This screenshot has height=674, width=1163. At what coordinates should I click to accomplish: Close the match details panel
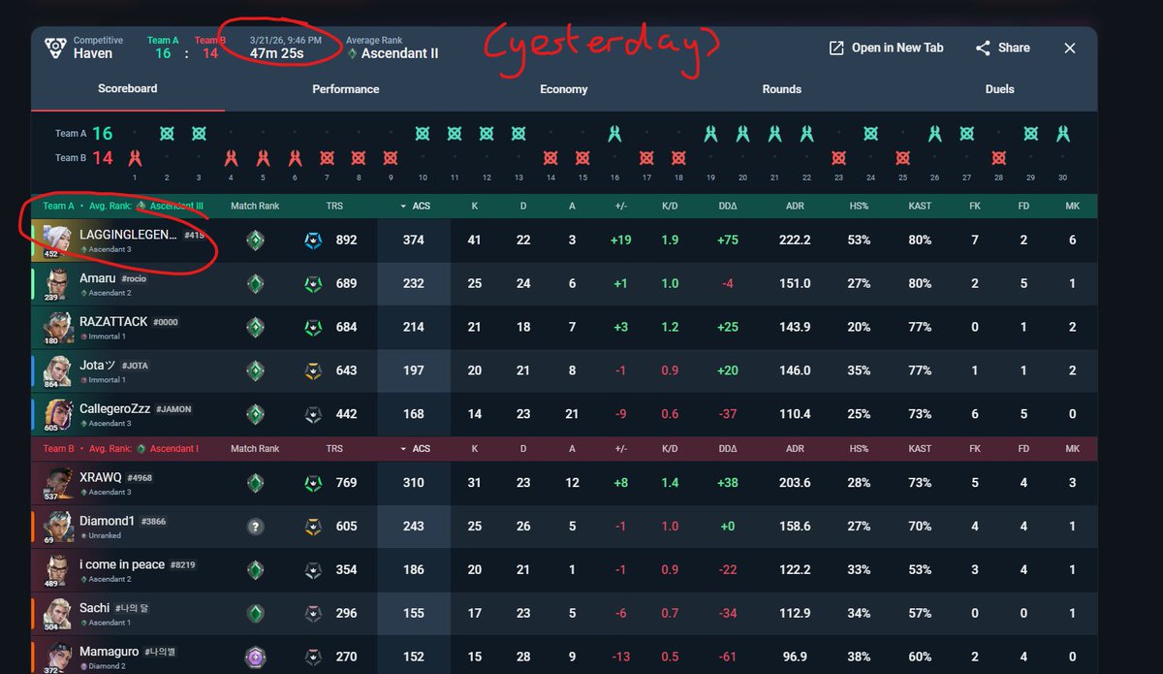[1070, 48]
